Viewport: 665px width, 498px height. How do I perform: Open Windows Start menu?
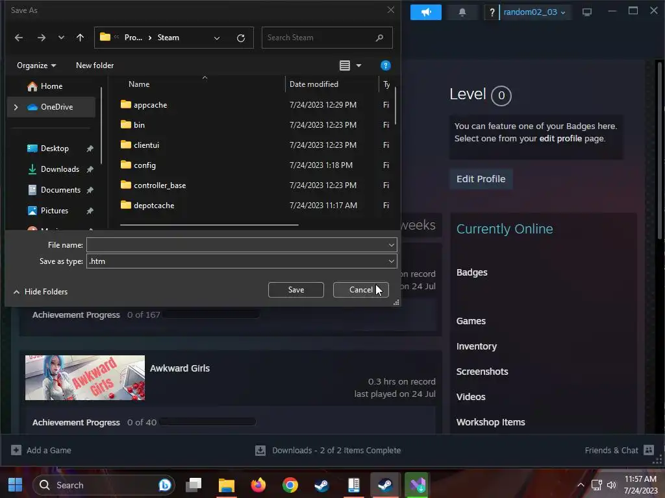point(16,485)
